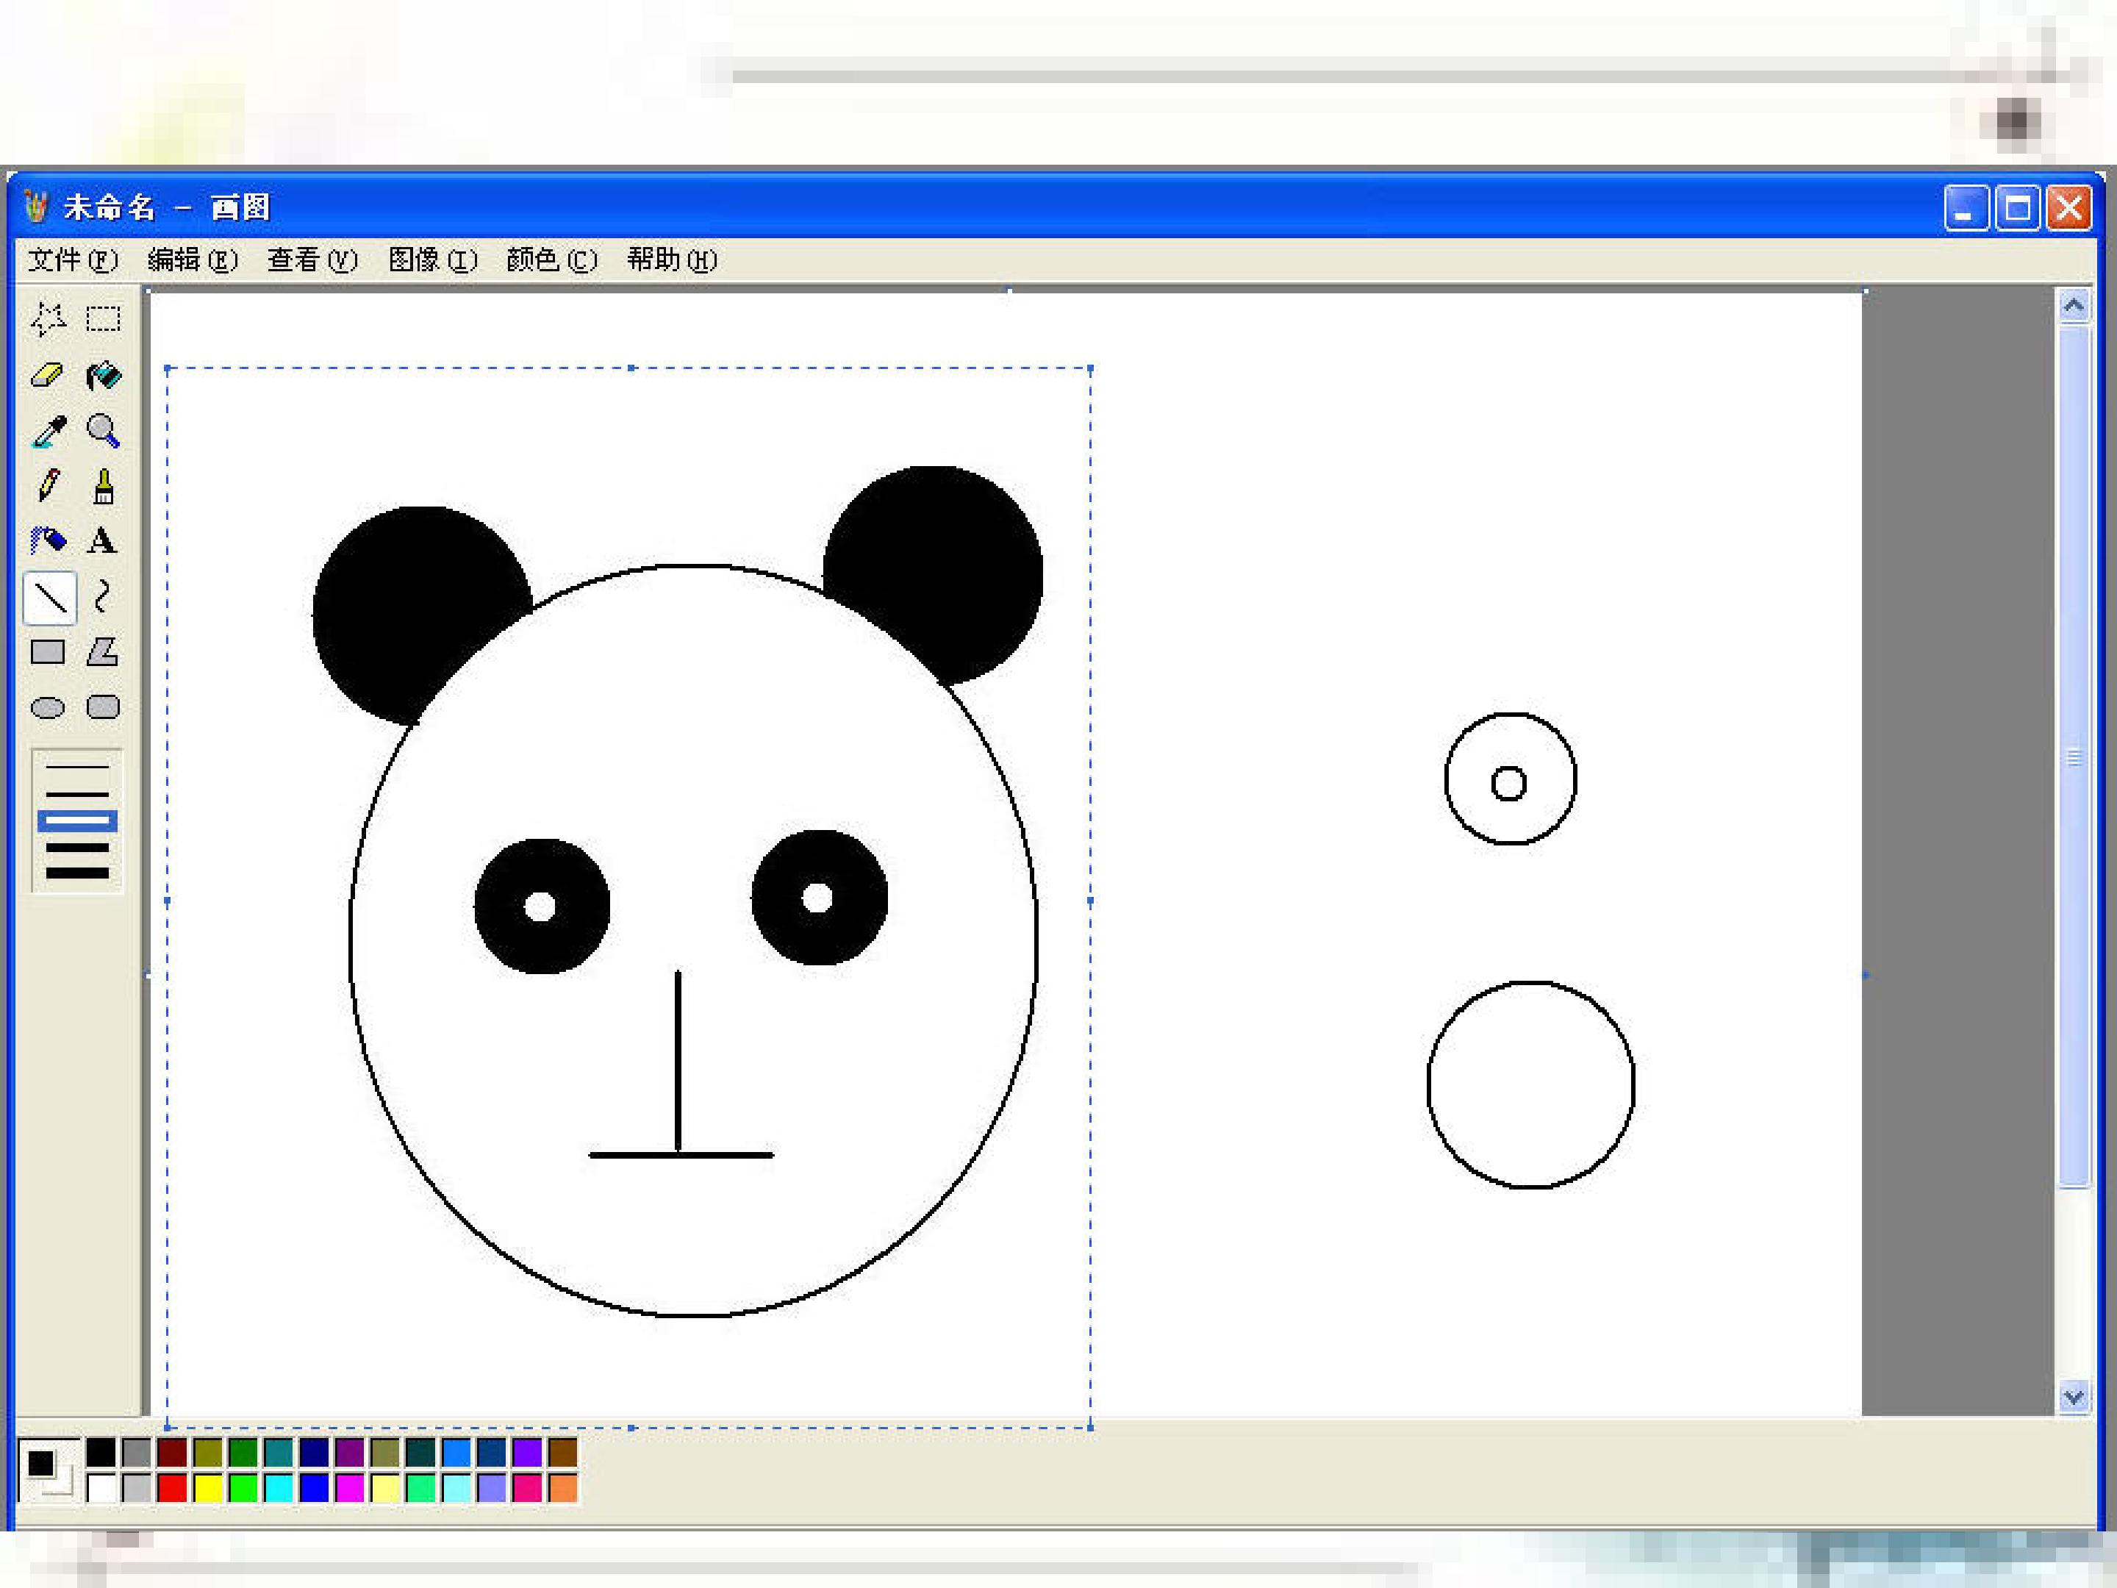The height and width of the screenshot is (1588, 2117).
Task: Choose the Fill With Color bucket tool
Action: point(104,375)
